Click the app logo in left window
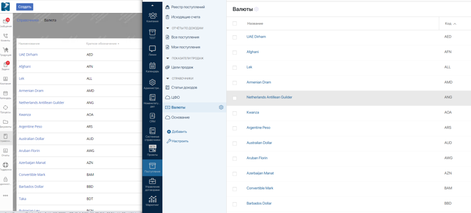Screen dimensions: 471x213 click(6, 6)
